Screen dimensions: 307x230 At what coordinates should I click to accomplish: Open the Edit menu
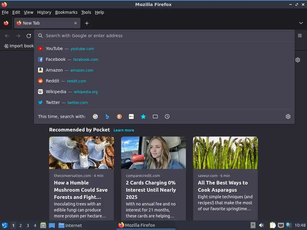pos(16,12)
